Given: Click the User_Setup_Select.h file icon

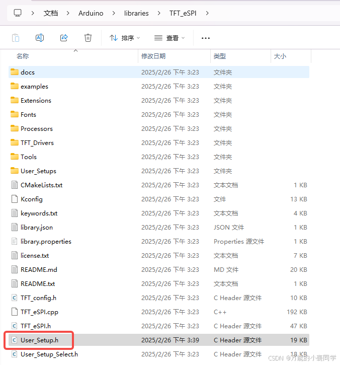Looking at the screenshot, I should 15,354.
